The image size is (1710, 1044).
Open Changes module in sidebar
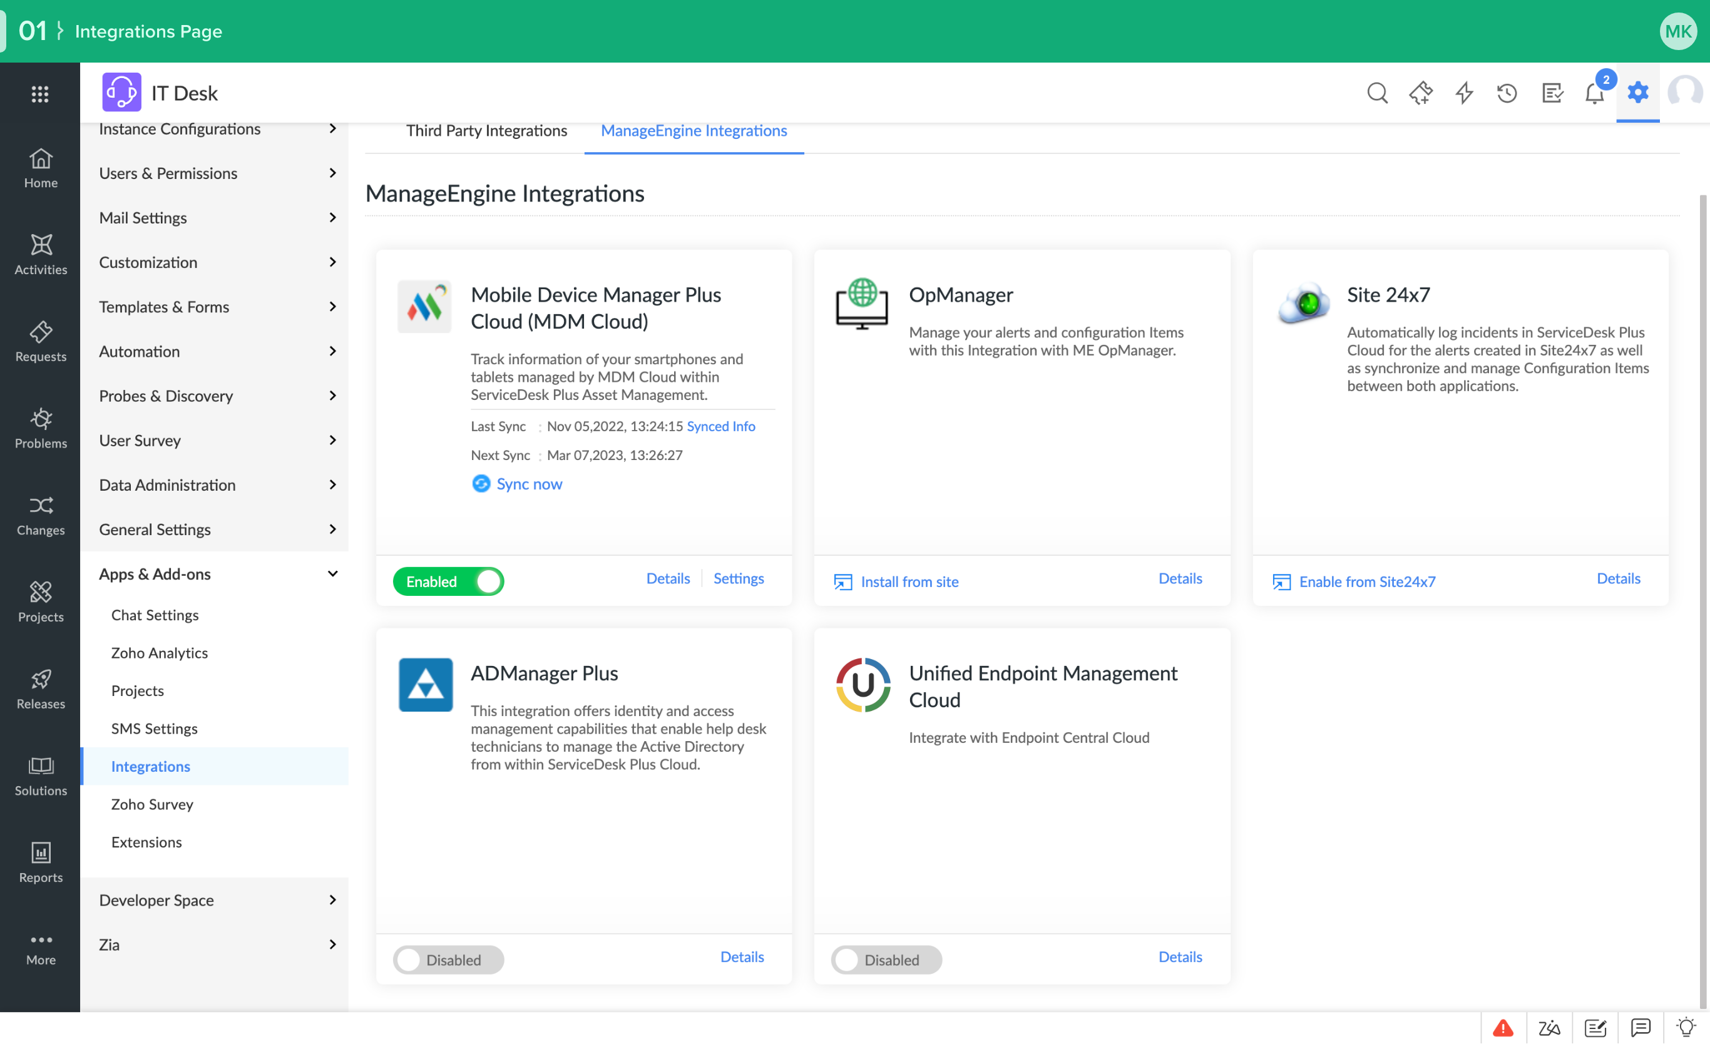tap(40, 515)
